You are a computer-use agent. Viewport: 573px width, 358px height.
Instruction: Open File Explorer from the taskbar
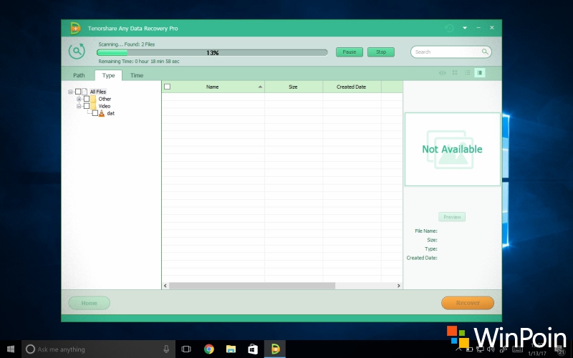coord(231,349)
